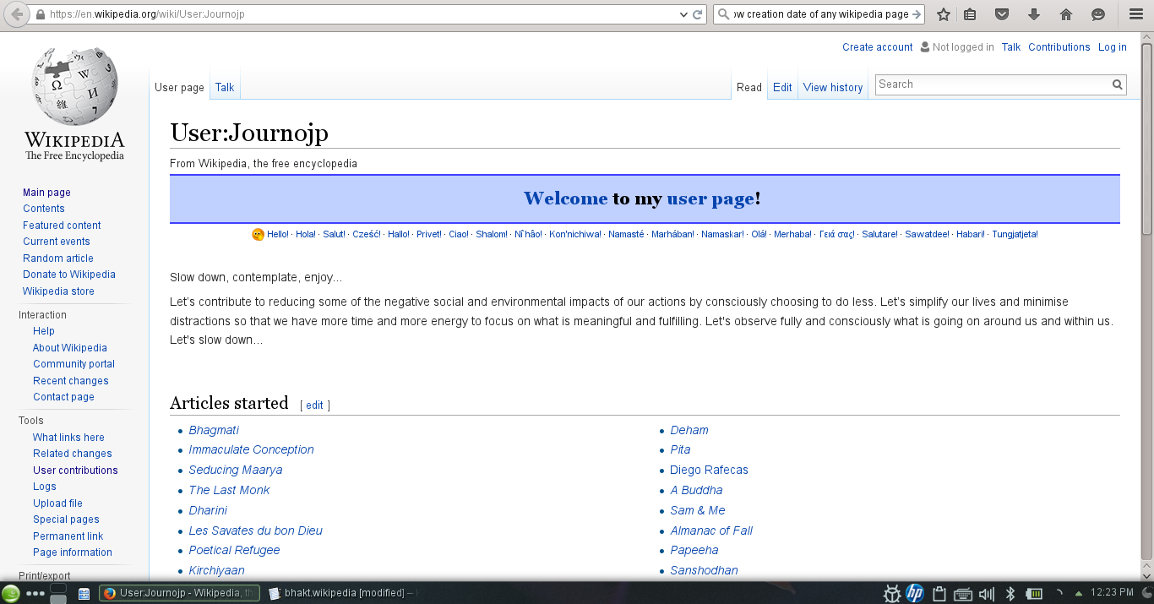1154x604 pixels.
Task: Open the HP tray icon
Action: tap(915, 593)
